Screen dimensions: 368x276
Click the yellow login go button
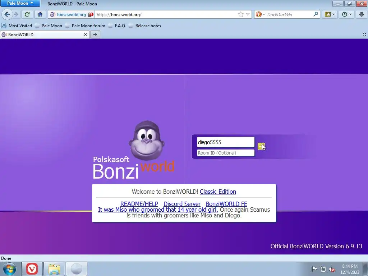pyautogui.click(x=261, y=146)
